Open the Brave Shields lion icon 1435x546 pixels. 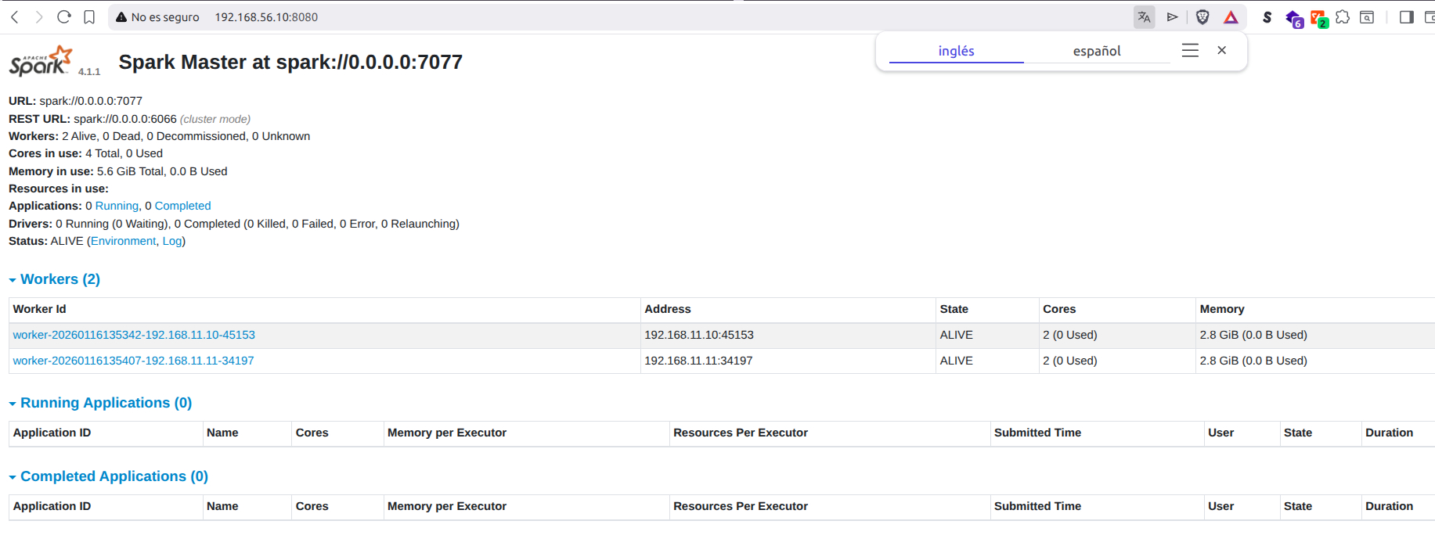(x=1202, y=17)
